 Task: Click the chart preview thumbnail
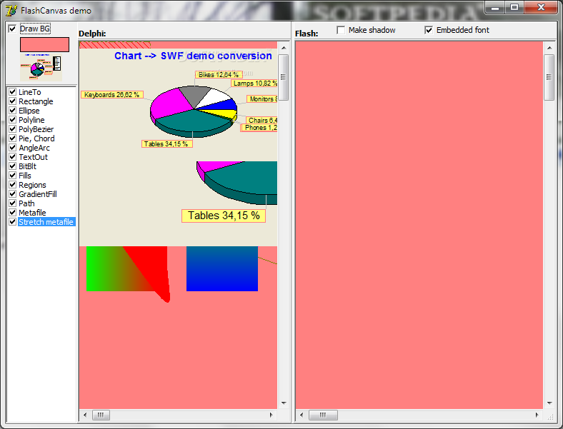coord(41,67)
